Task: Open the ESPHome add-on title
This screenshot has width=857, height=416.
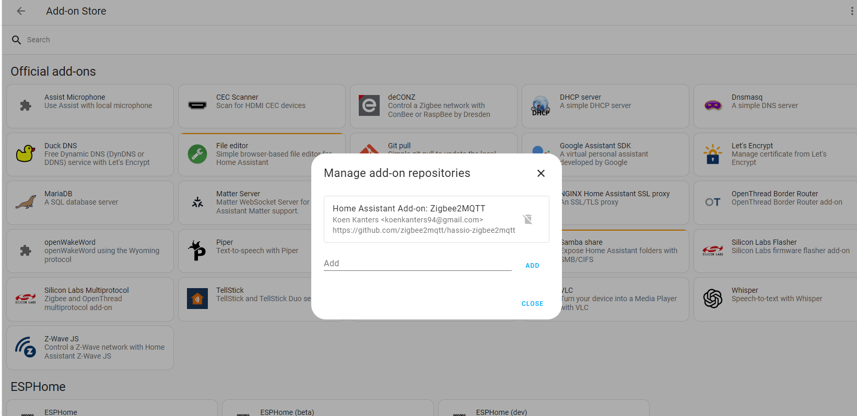Action: (x=61, y=412)
